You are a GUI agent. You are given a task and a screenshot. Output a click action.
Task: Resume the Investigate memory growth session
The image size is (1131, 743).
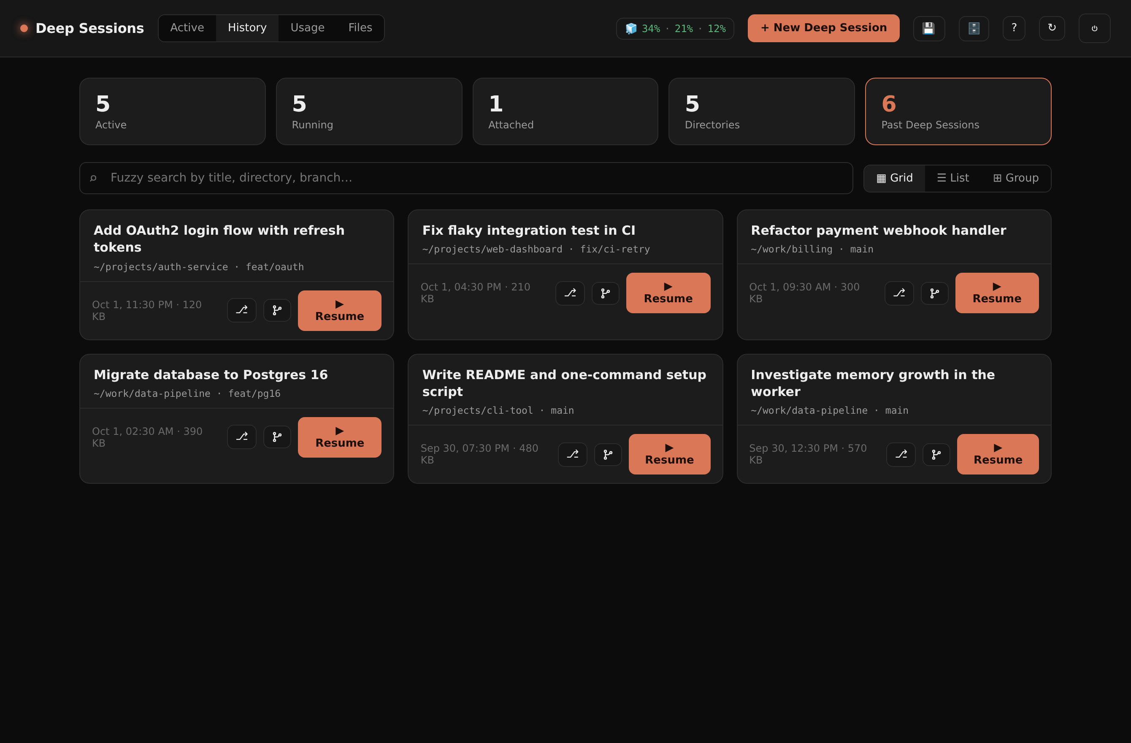(x=998, y=454)
